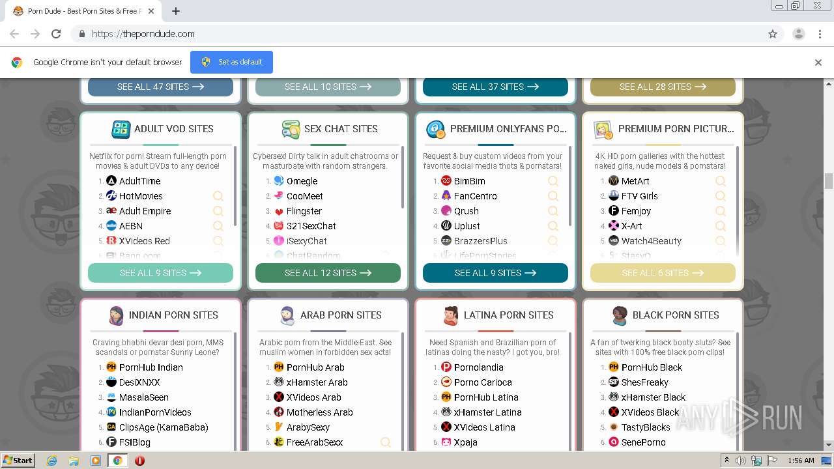Bookmark this page with the star icon
Viewport: 834px width, 469px height.
[773, 34]
